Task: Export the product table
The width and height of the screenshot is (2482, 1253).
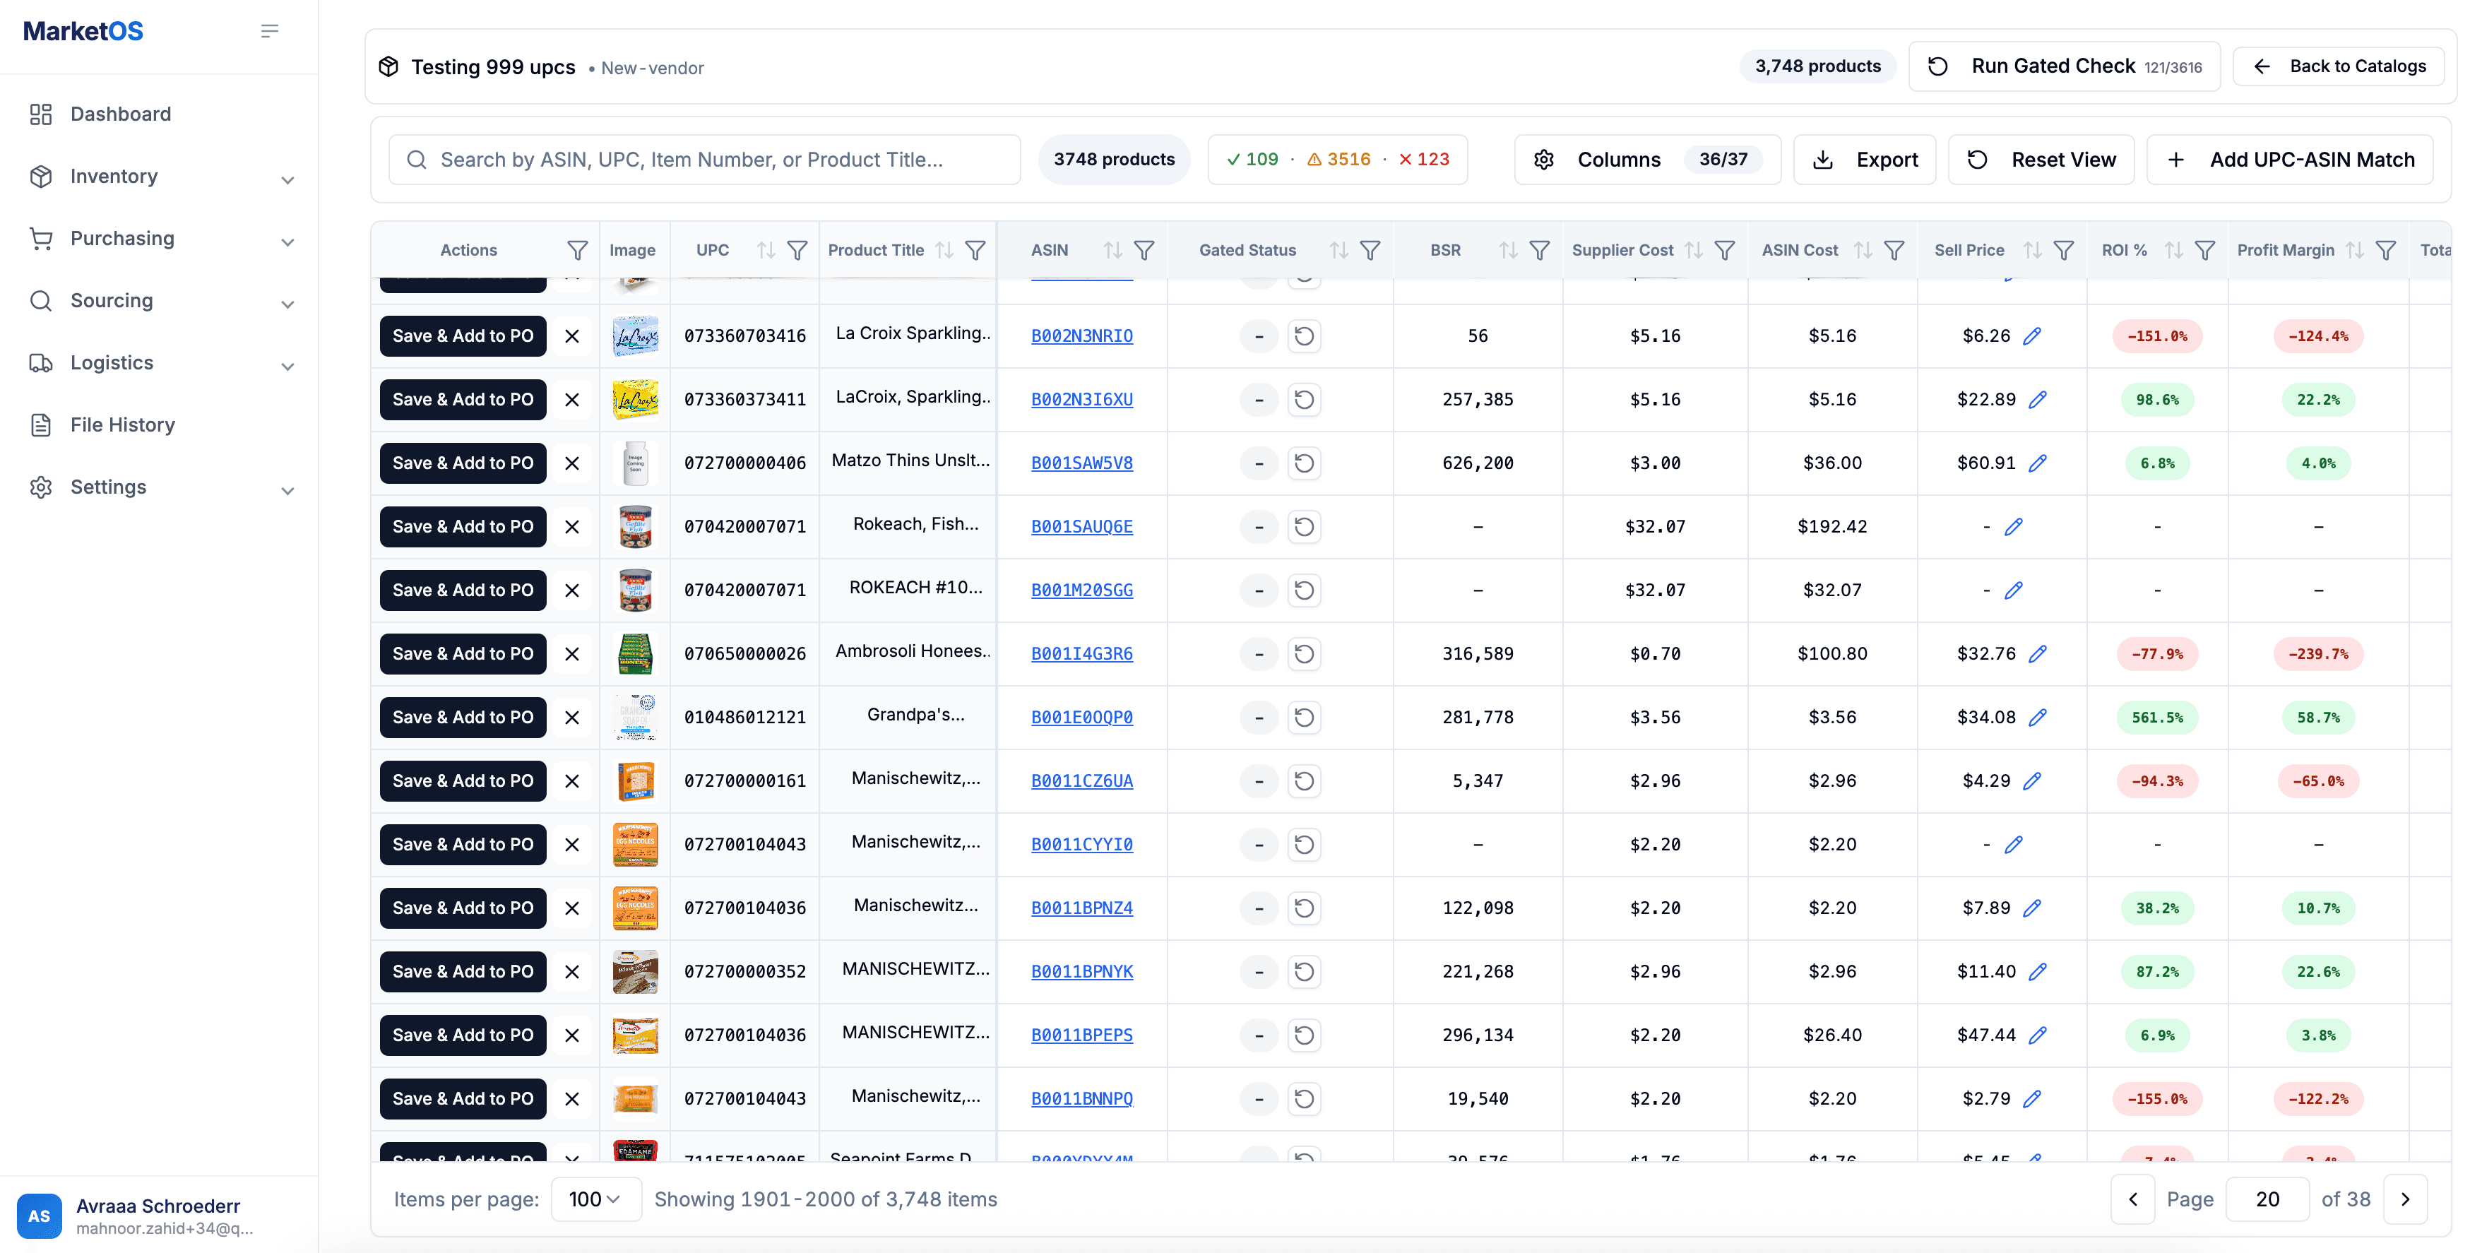Action: 1865,160
